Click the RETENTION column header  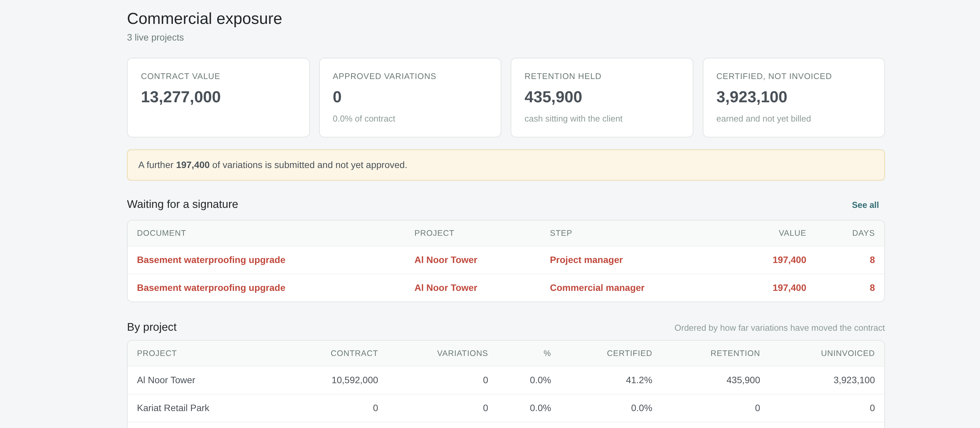tap(735, 353)
